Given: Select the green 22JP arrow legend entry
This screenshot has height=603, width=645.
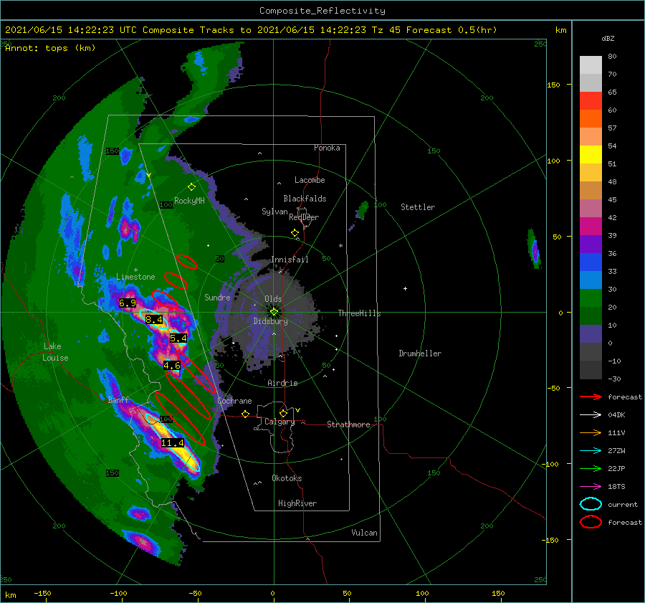Looking at the screenshot, I should tap(591, 468).
